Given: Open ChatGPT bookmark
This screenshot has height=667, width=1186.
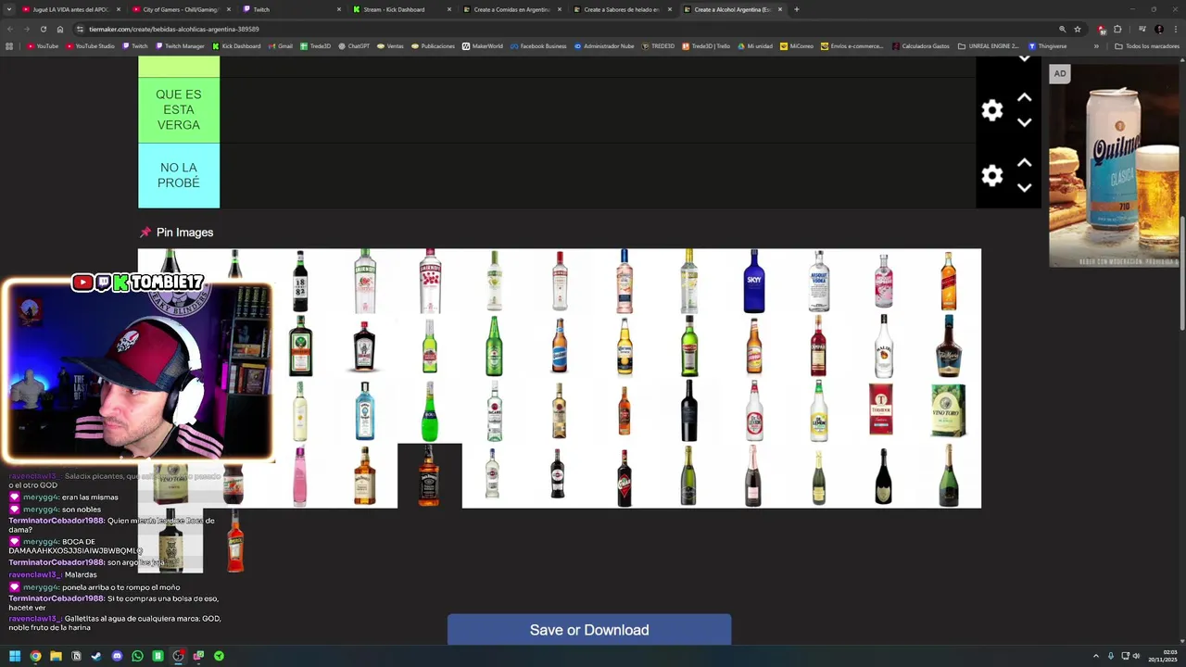Looking at the screenshot, I should [x=353, y=46].
